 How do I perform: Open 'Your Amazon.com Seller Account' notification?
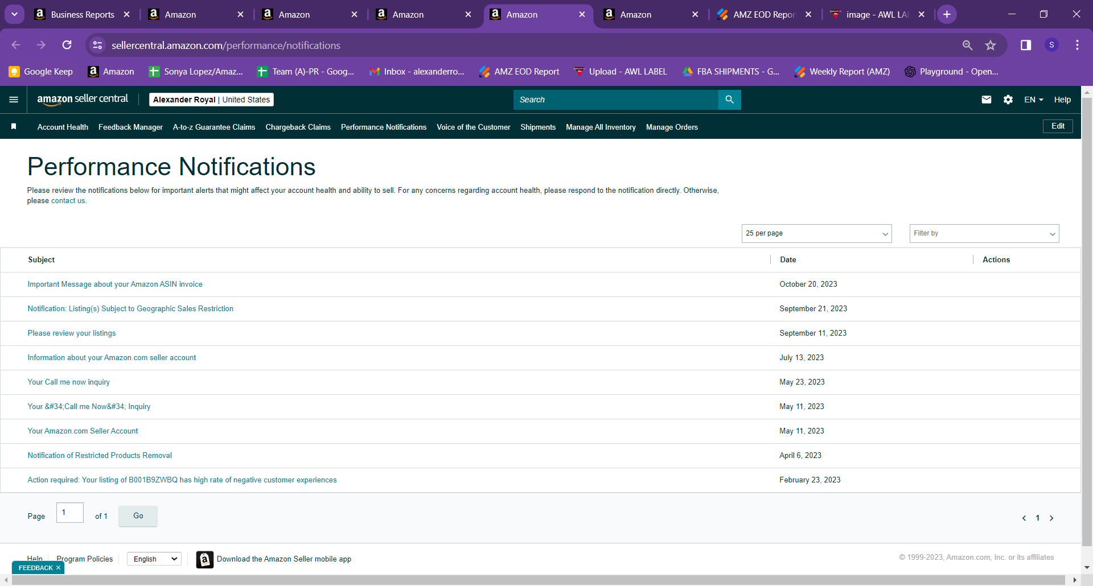coord(83,431)
